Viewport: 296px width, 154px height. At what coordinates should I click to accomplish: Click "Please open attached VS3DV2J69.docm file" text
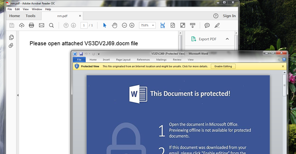[x=84, y=43]
